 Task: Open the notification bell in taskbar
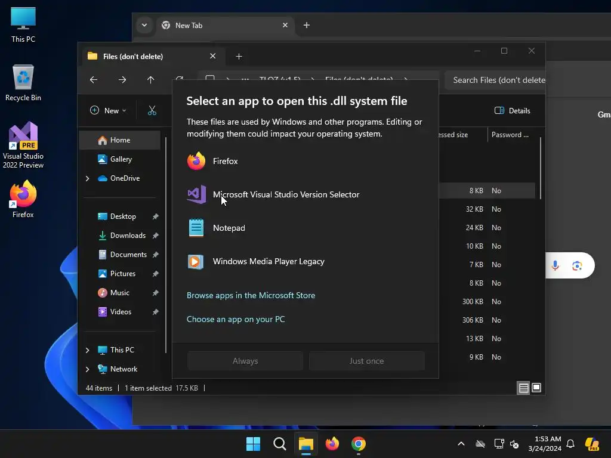point(570,444)
